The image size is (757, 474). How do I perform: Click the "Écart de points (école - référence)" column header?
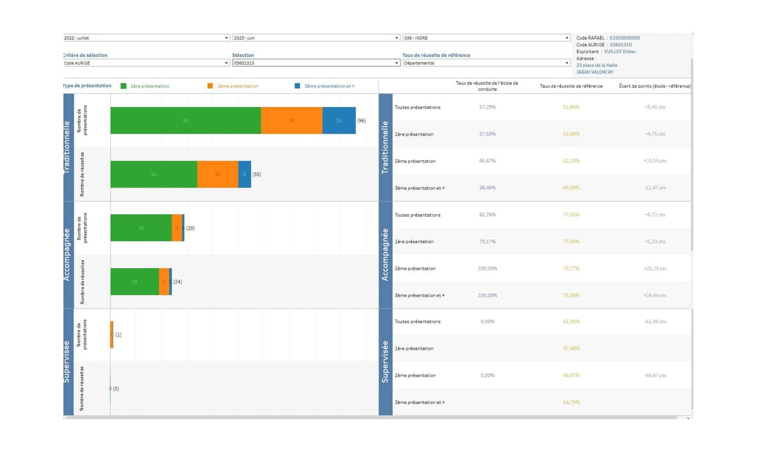click(x=655, y=86)
